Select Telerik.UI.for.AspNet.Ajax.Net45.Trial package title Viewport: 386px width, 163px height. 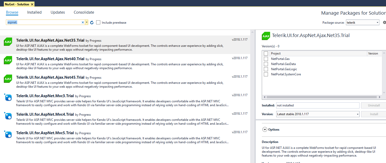coord(50,77)
